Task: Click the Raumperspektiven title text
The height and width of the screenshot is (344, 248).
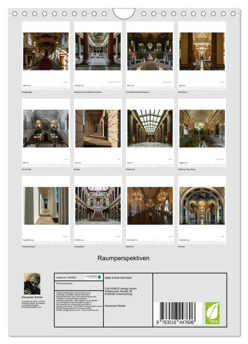Action: 123,258
